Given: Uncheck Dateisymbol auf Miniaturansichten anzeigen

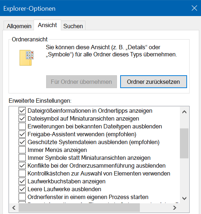Looking at the screenshot, I should point(22,118).
